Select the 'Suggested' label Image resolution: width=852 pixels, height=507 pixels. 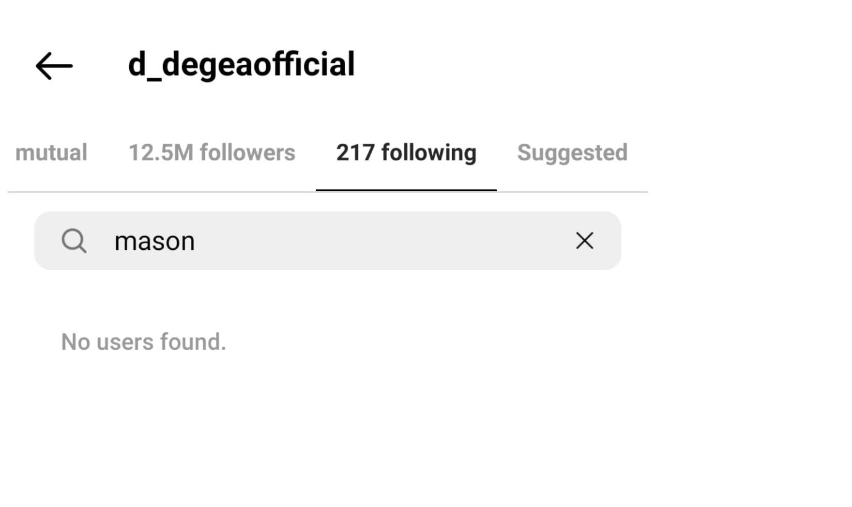pyautogui.click(x=572, y=152)
